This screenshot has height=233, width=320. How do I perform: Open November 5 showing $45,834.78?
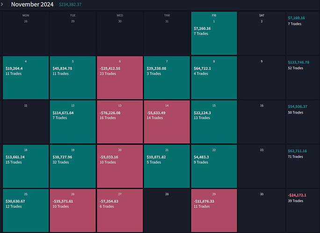pos(73,78)
